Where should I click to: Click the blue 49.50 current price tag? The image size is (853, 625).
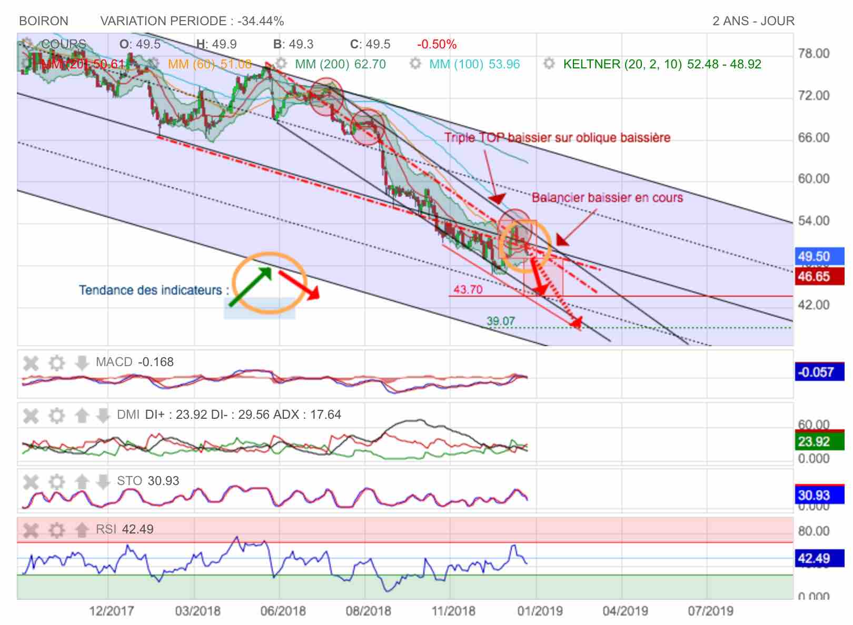tap(819, 256)
